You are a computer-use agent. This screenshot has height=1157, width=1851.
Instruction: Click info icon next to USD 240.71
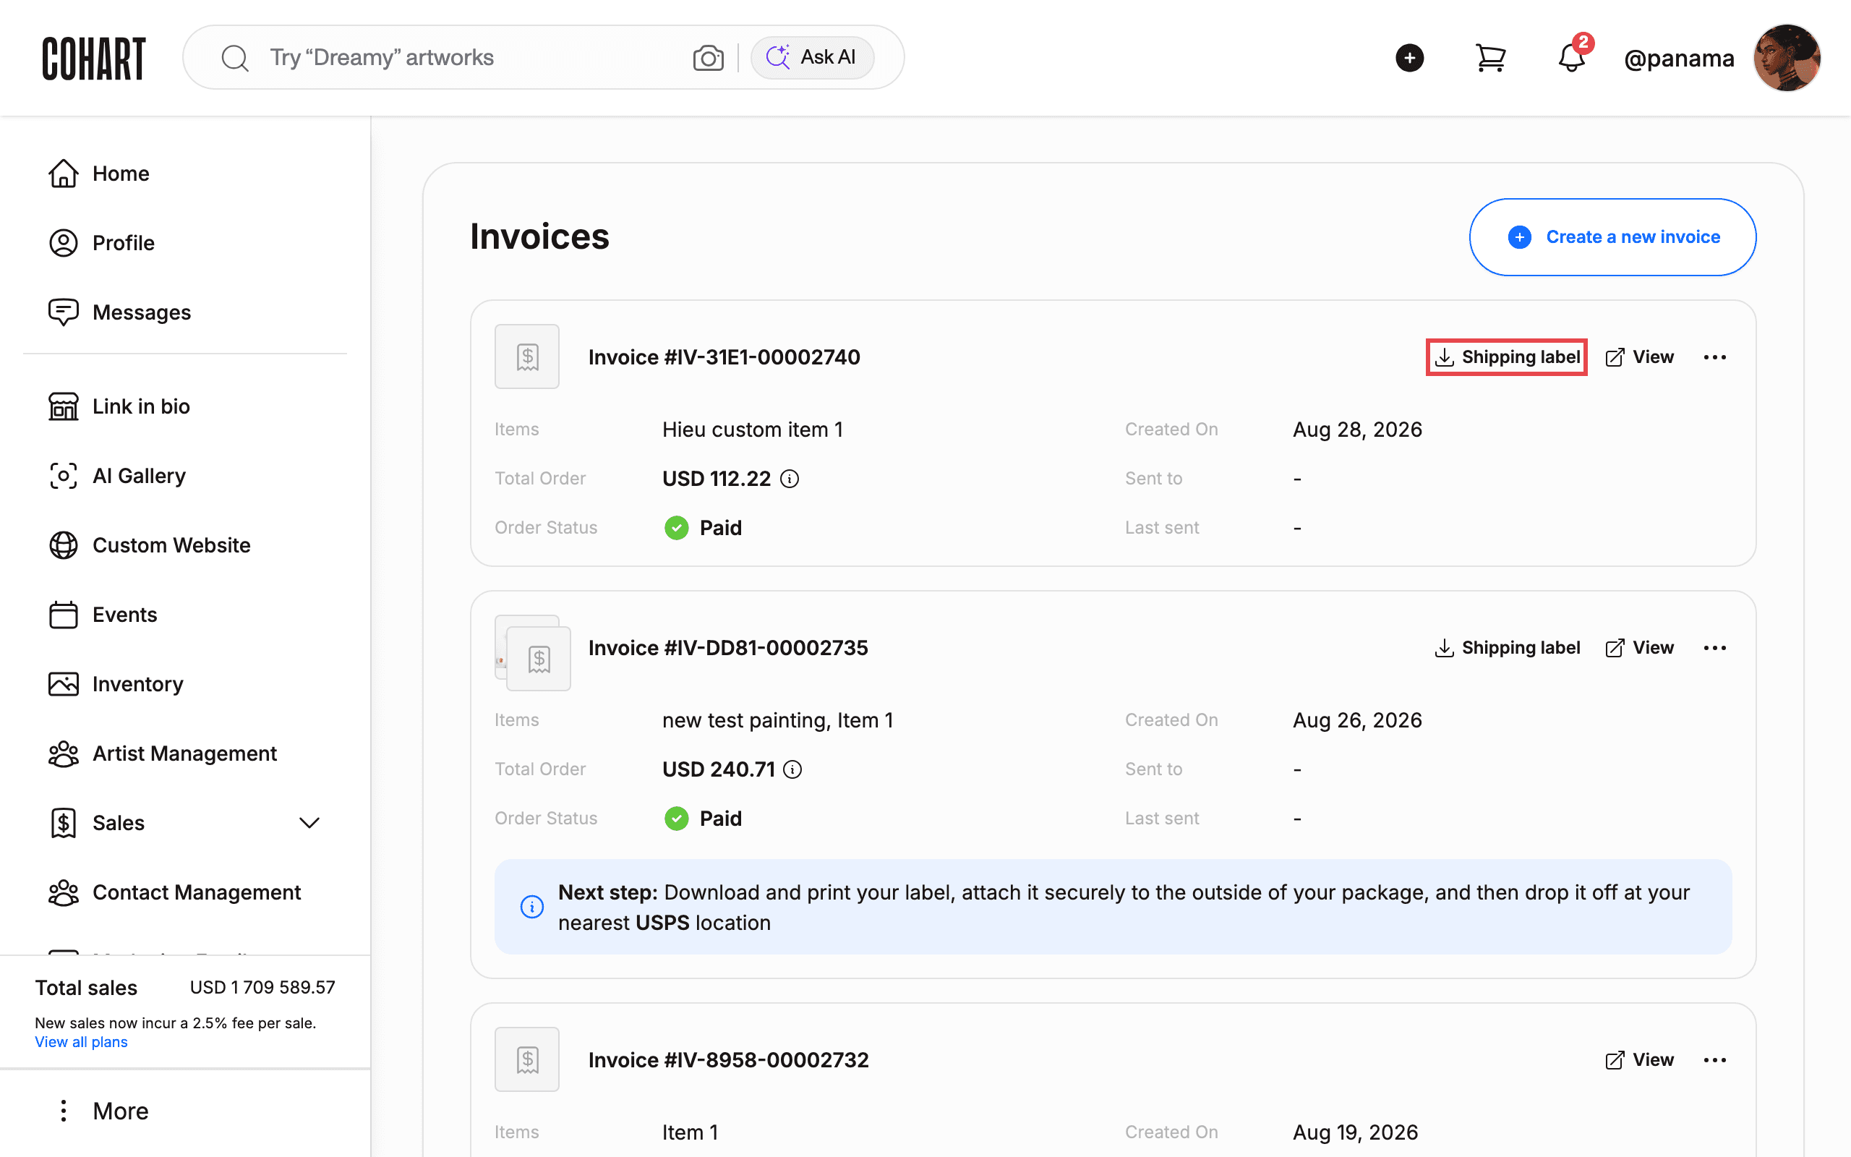(792, 770)
